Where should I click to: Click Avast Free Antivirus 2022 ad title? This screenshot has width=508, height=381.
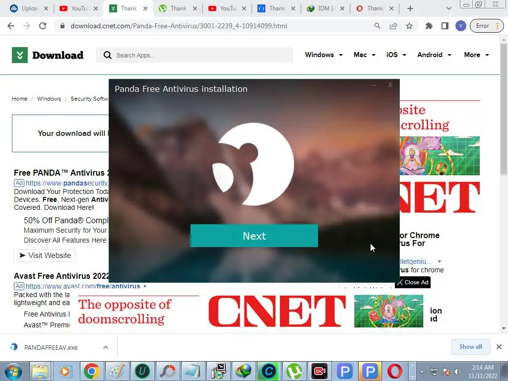[62, 276]
